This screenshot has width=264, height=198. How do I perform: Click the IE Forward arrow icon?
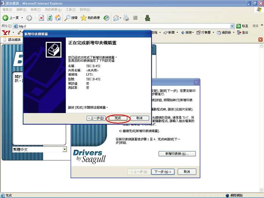click(29, 18)
